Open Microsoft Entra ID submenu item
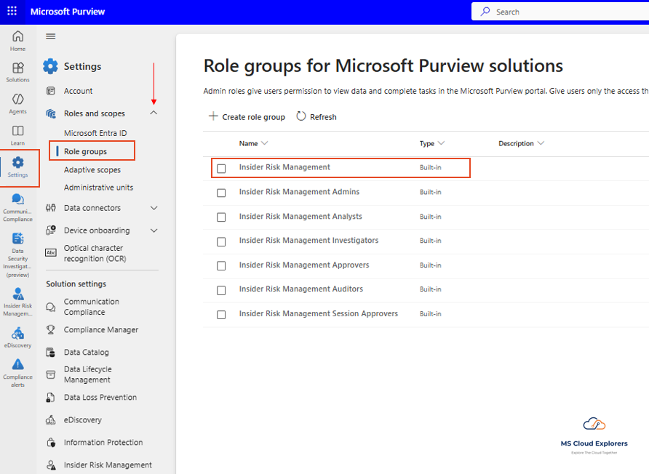This screenshot has width=649, height=474. tap(95, 133)
